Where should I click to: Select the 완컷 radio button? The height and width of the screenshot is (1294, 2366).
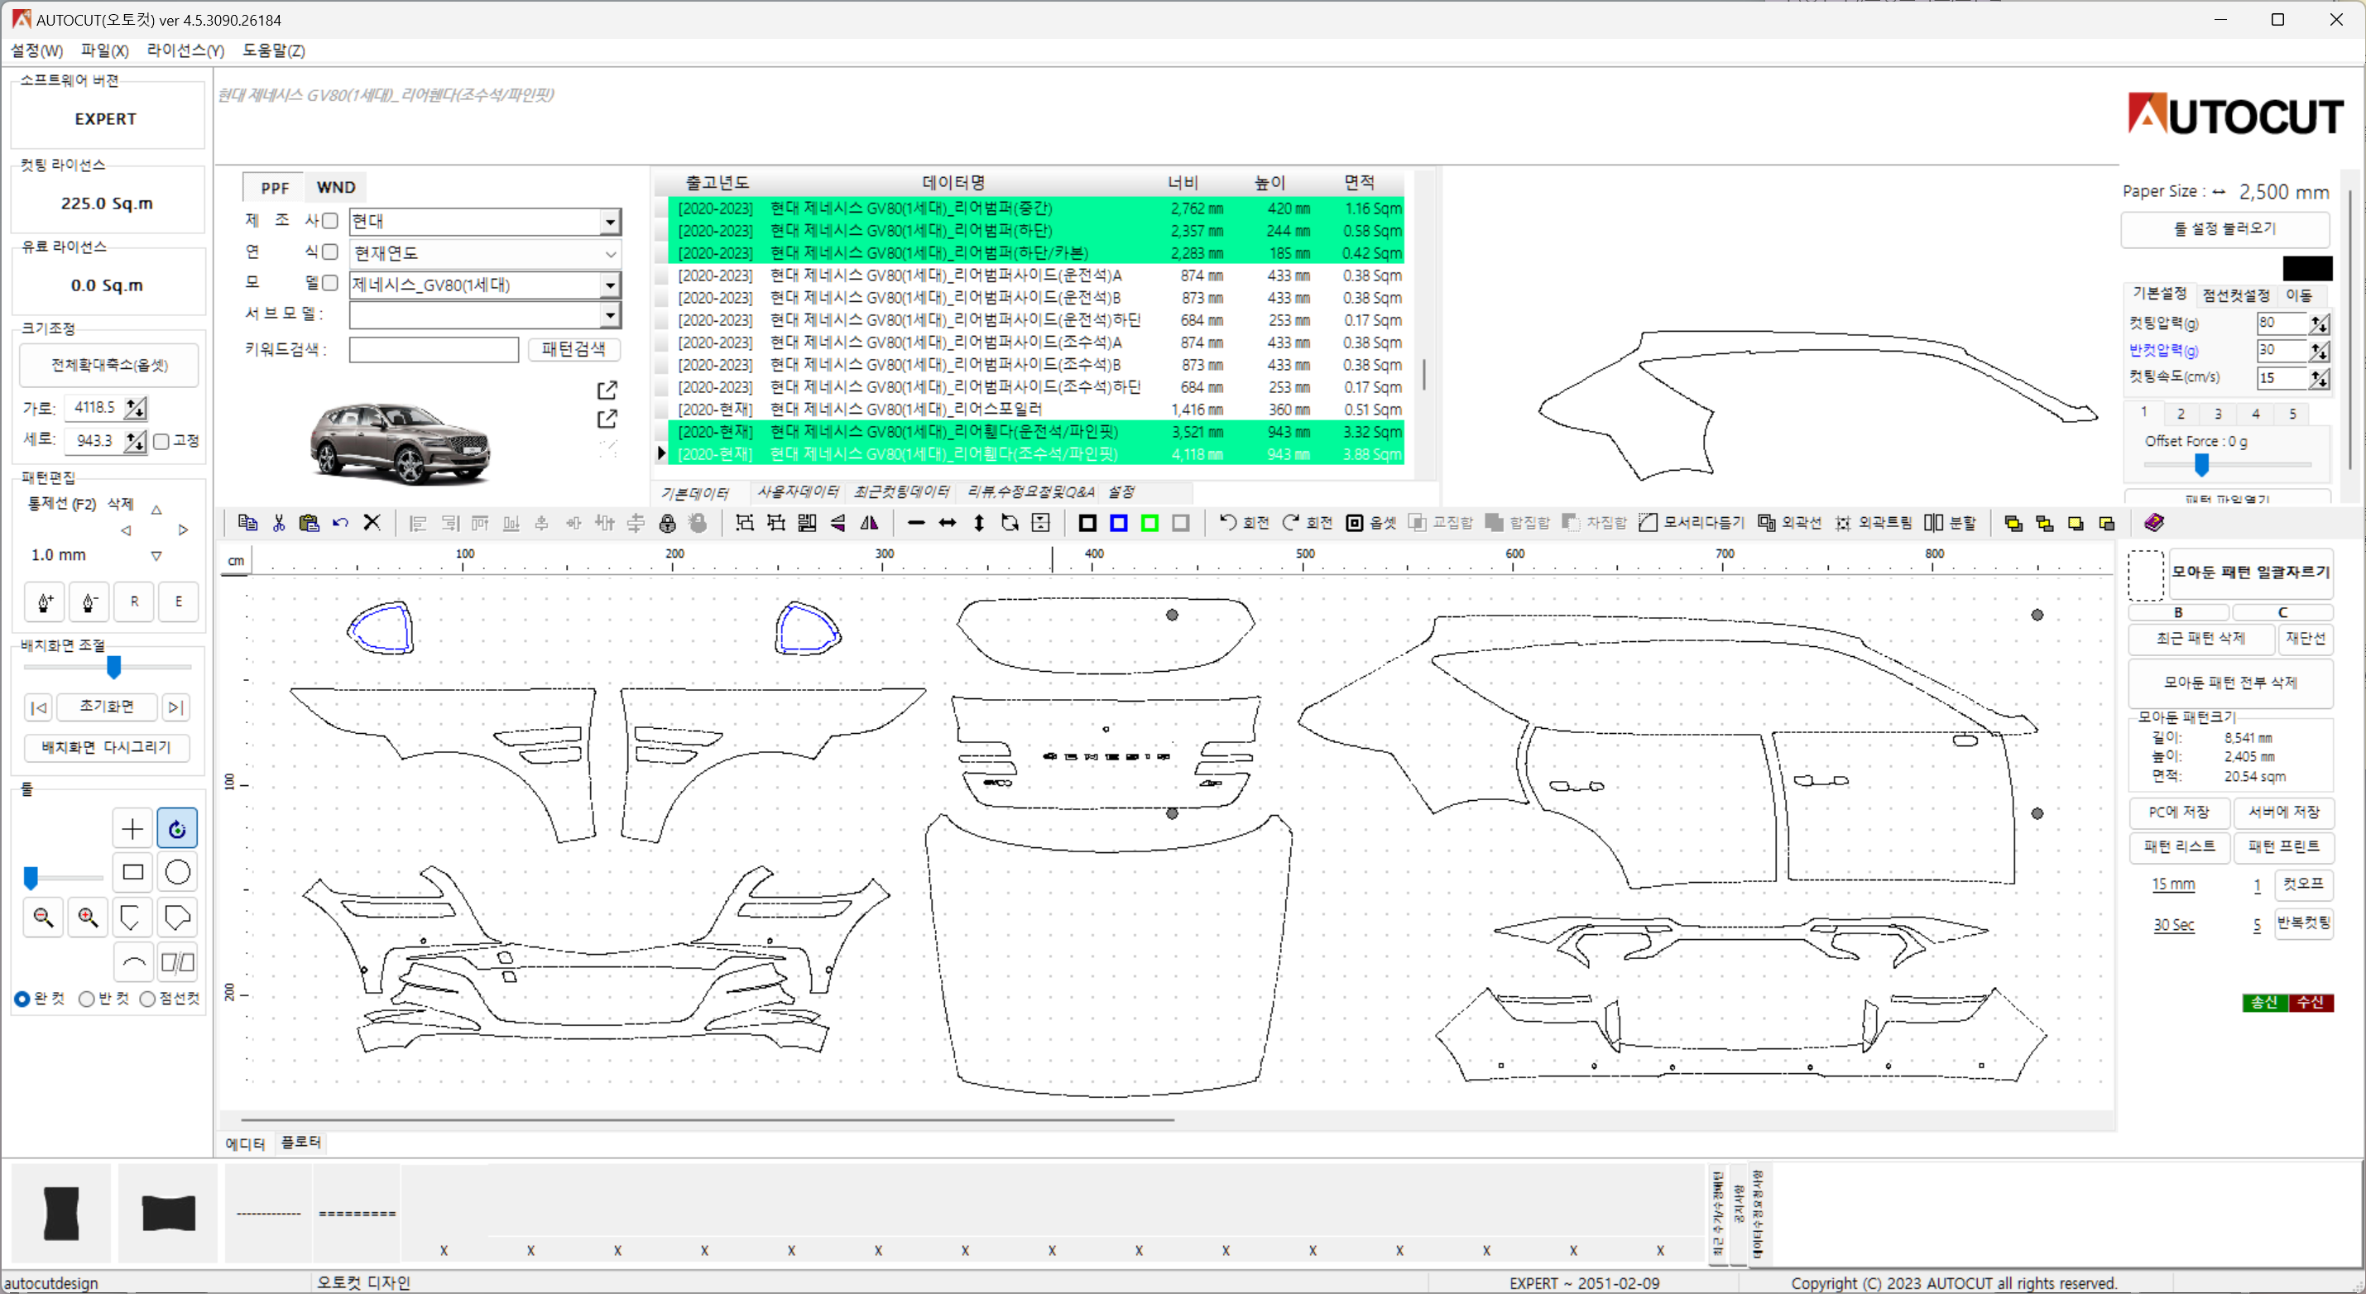click(x=22, y=999)
